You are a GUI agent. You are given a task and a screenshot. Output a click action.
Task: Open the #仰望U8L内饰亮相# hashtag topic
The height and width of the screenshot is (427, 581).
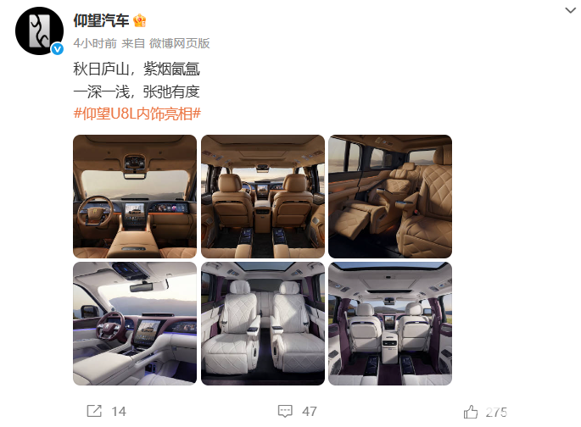(137, 114)
